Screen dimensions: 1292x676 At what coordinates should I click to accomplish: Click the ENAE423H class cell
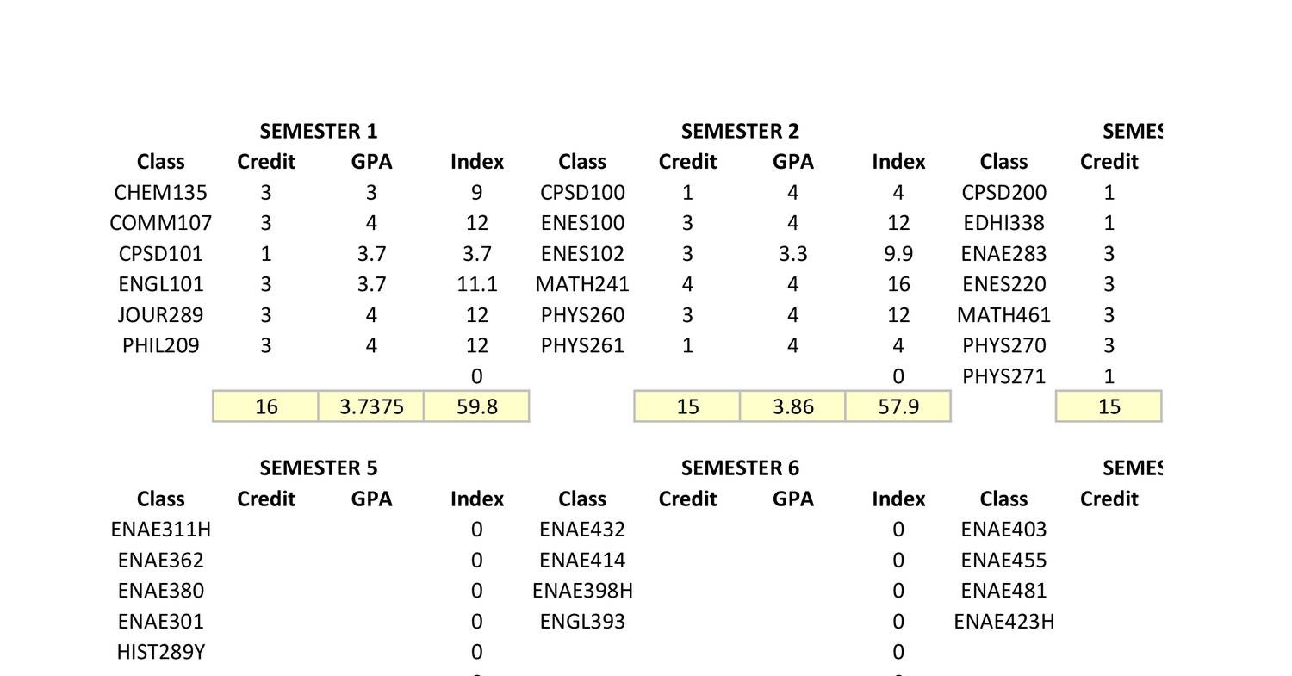(1003, 622)
